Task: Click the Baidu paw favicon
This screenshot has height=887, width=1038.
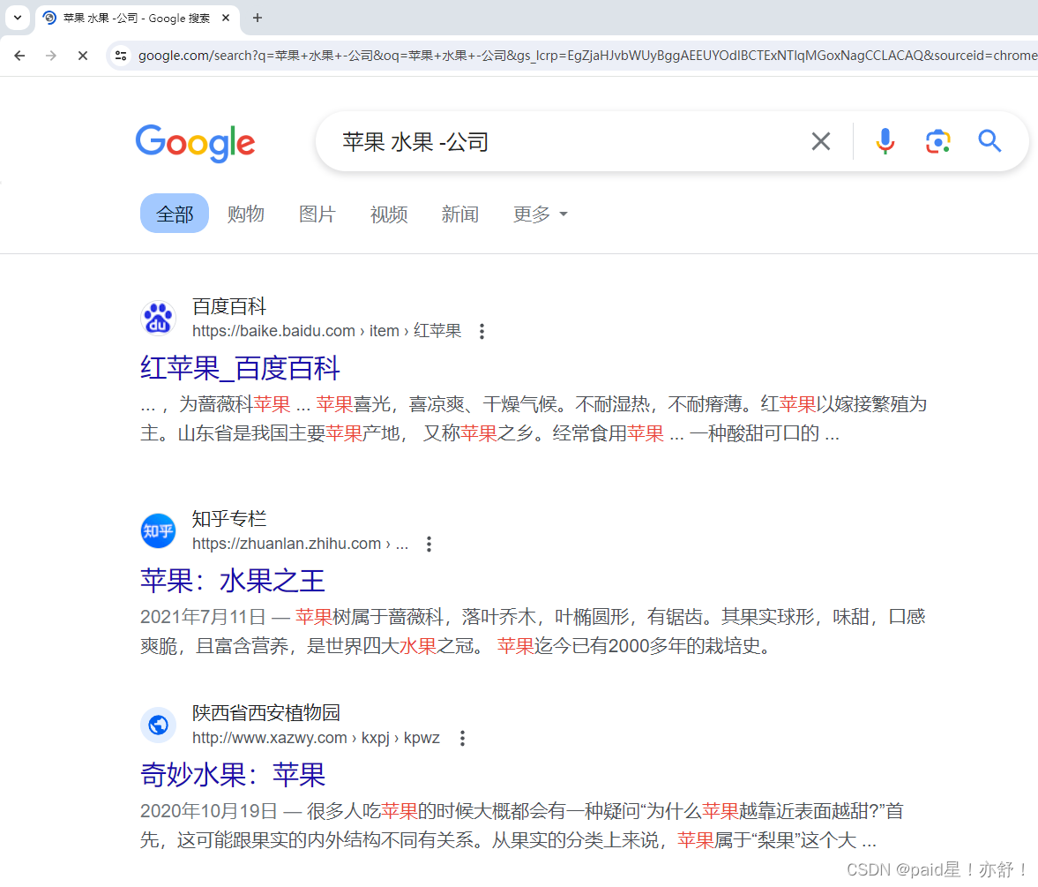Action: click(x=158, y=318)
